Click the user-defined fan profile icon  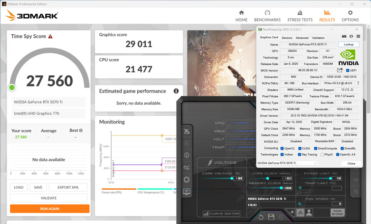(309, 212)
